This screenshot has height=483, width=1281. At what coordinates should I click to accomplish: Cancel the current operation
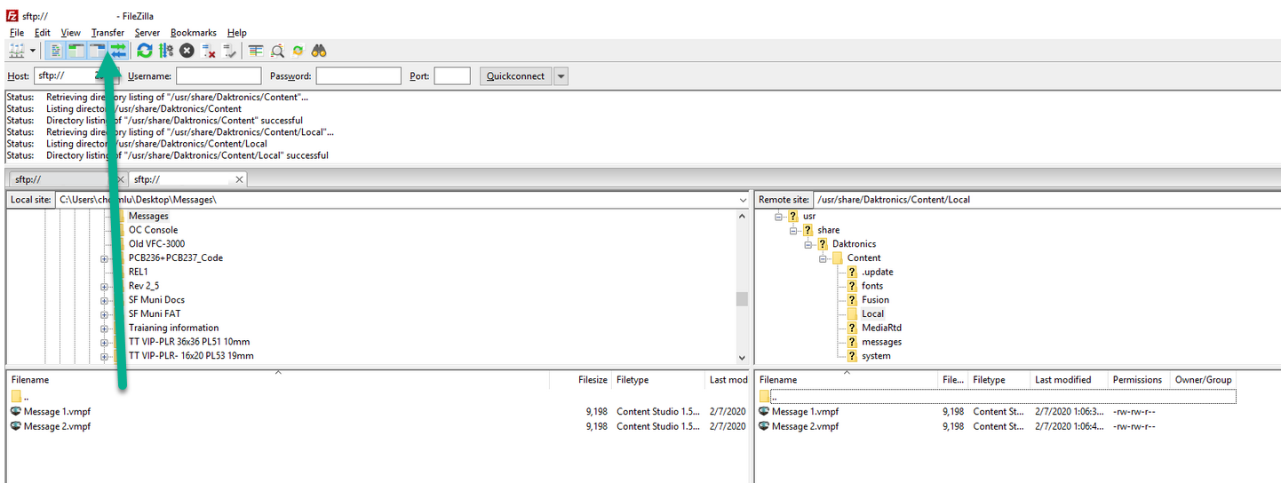(187, 51)
